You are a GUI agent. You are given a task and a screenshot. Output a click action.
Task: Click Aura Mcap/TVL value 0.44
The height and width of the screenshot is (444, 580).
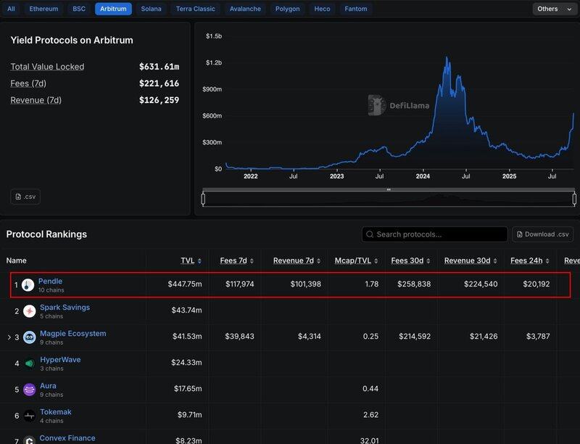tap(370, 389)
